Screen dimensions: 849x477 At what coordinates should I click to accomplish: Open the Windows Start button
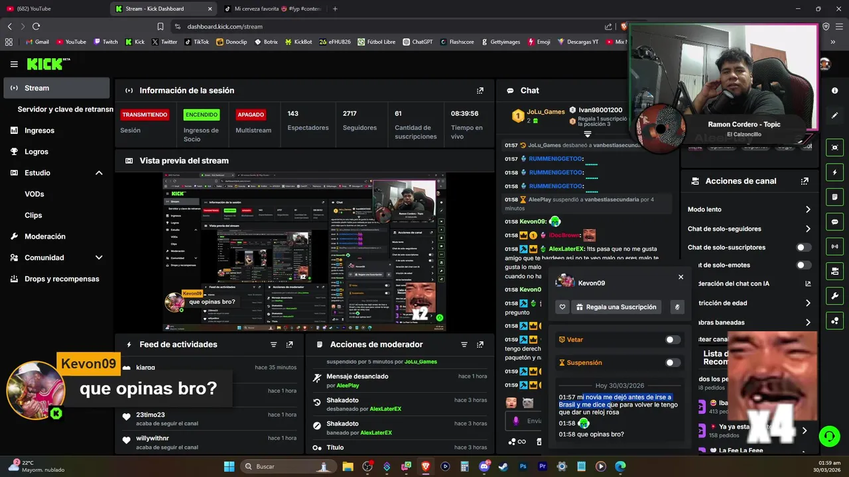[x=229, y=466]
